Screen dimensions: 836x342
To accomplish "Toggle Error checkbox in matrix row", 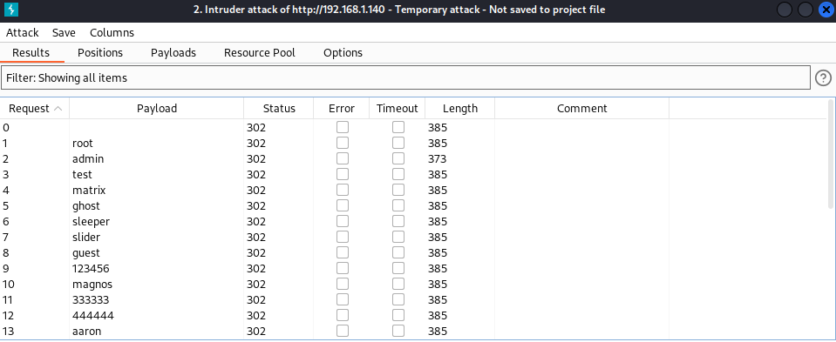I will pyautogui.click(x=343, y=190).
